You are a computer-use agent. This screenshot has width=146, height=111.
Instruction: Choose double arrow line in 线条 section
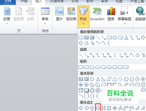click(x=92, y=55)
